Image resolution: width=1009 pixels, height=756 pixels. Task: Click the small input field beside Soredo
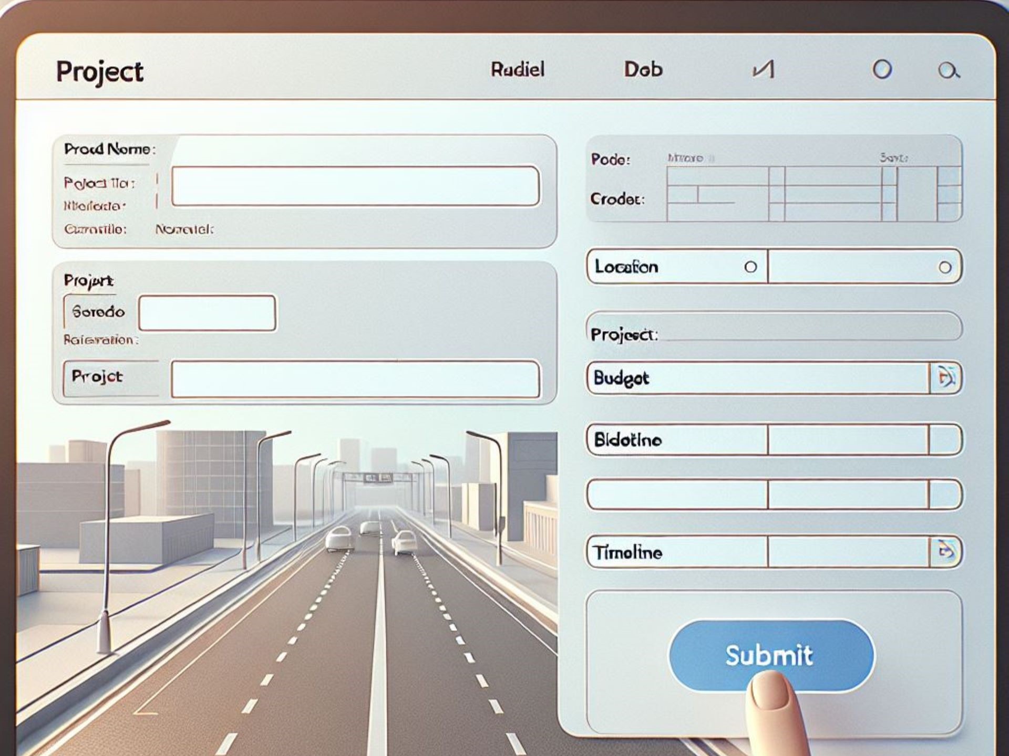[207, 313]
